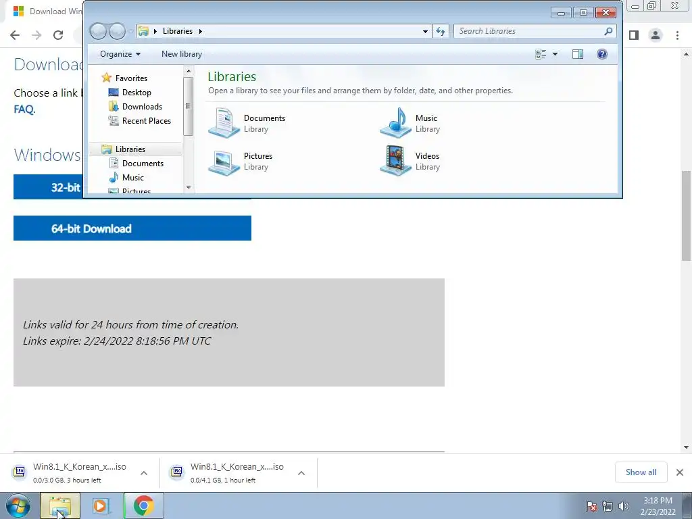Screen dimensions: 692x519
Task: Open Chrome side panel icon
Action: point(634,35)
